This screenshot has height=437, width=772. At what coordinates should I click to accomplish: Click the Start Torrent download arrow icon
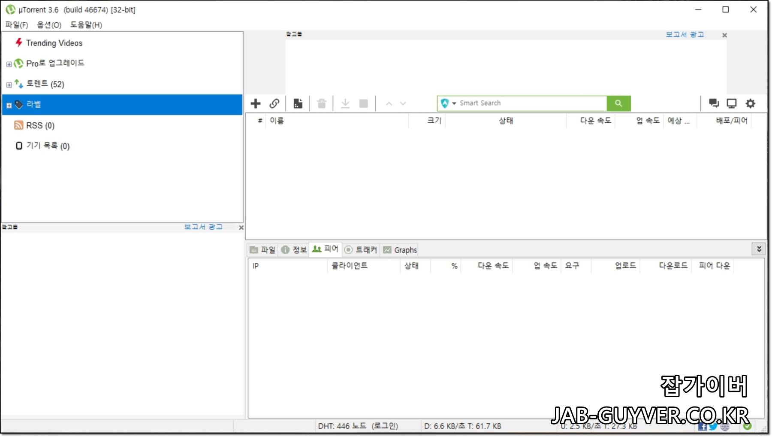pyautogui.click(x=345, y=103)
